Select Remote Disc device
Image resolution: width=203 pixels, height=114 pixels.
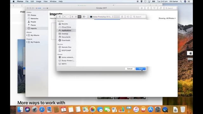66,47
